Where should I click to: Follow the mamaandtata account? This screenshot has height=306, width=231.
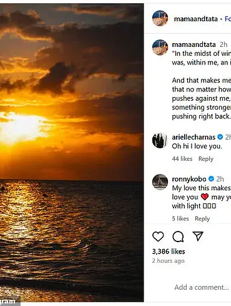pos(228,19)
